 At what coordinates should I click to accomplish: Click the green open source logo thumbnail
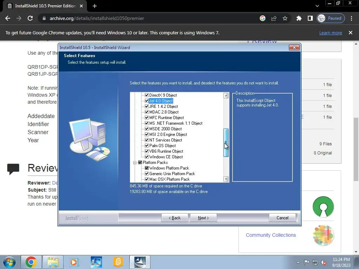click(323, 207)
